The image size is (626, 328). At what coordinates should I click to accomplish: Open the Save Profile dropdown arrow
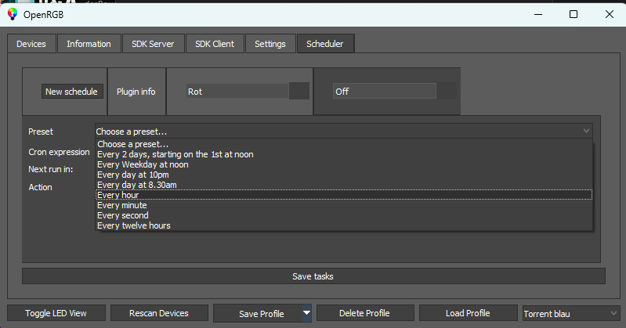(x=306, y=313)
